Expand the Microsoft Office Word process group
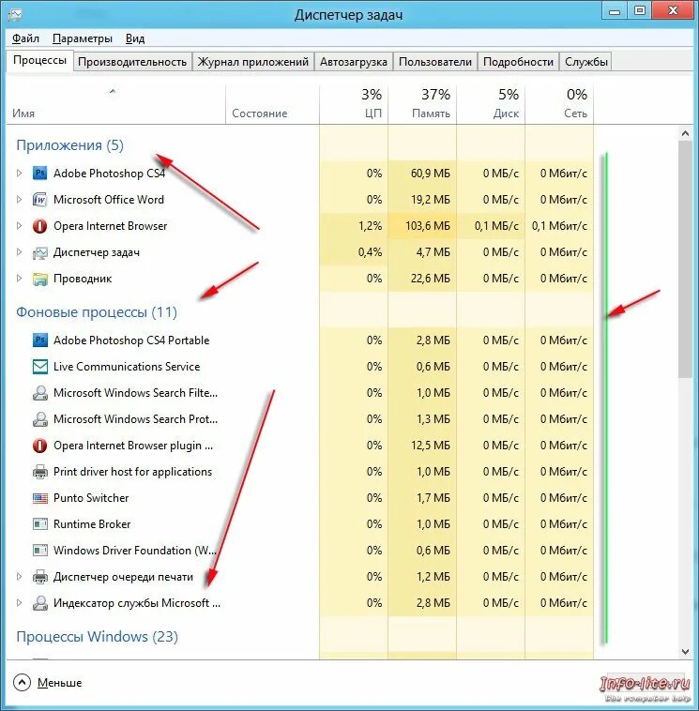This screenshot has width=699, height=711. pyautogui.click(x=19, y=200)
